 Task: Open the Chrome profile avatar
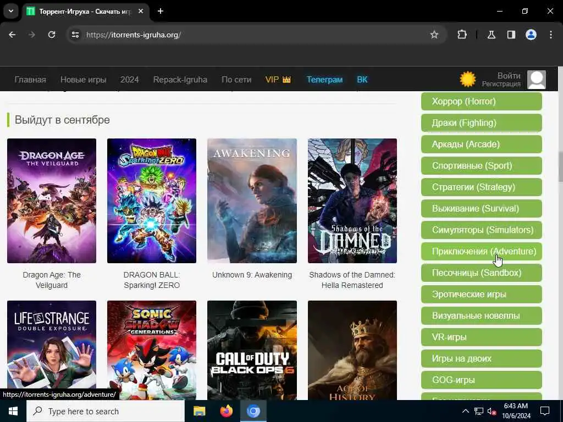click(x=531, y=35)
